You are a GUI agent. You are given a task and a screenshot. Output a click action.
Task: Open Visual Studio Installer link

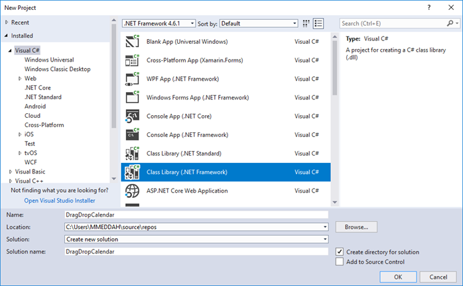point(60,201)
